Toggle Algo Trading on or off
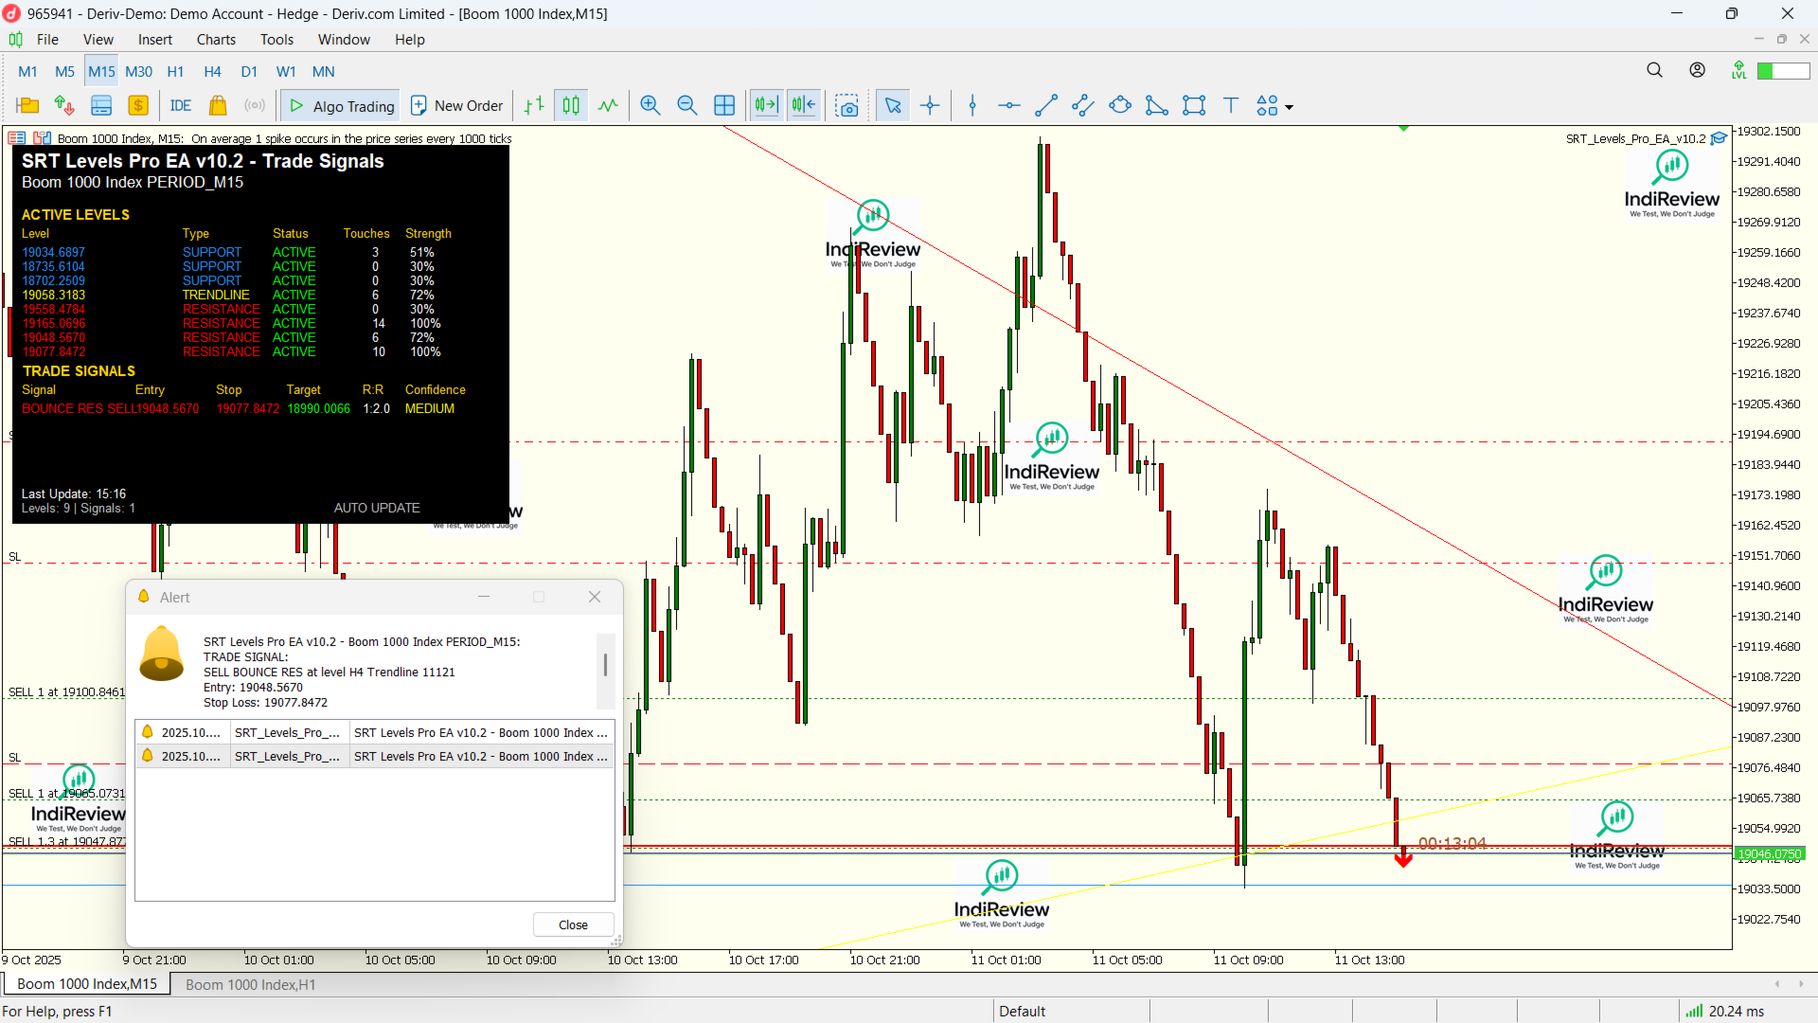Screen dimensions: 1818x1023 [342, 106]
